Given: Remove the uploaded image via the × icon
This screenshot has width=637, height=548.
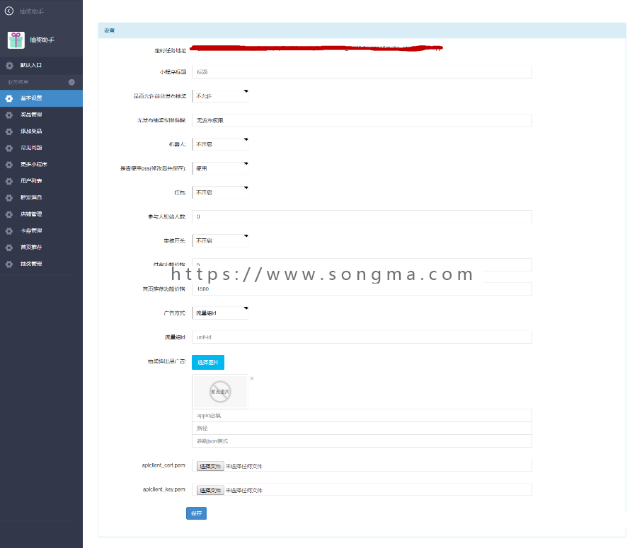Looking at the screenshot, I should [x=251, y=378].
